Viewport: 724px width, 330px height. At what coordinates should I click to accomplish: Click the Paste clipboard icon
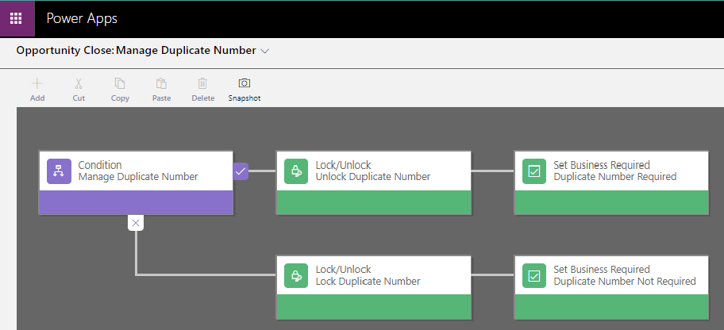click(x=162, y=83)
